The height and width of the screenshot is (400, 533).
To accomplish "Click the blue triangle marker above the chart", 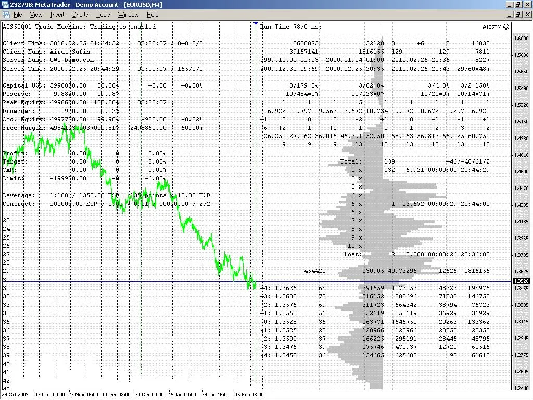I will (255, 23).
